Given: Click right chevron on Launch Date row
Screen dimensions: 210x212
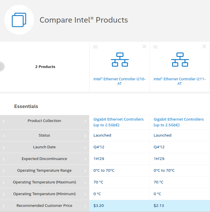Looking at the screenshot, I should click(x=85, y=147).
